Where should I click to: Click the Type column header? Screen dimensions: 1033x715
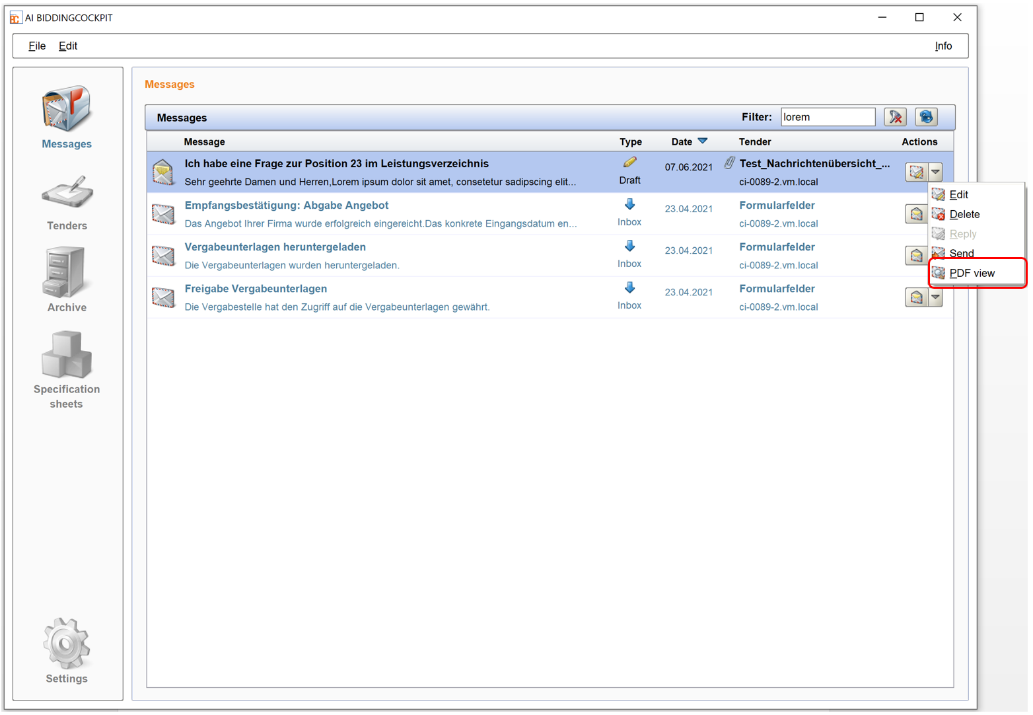tap(630, 142)
